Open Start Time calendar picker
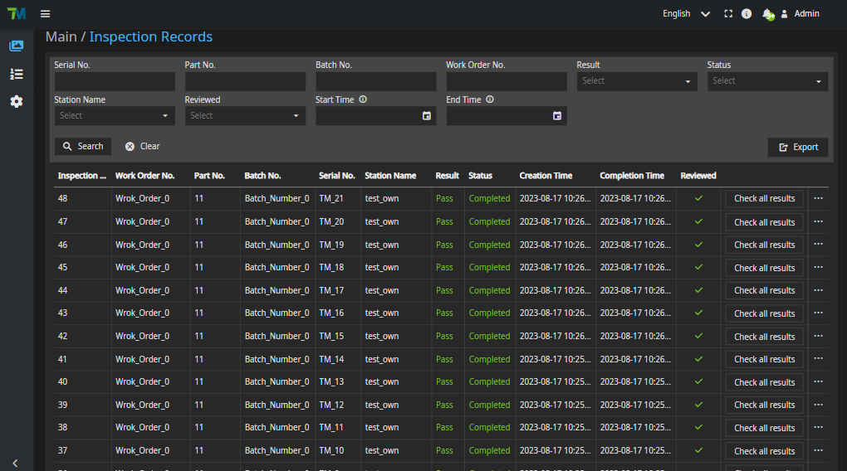 tap(427, 116)
